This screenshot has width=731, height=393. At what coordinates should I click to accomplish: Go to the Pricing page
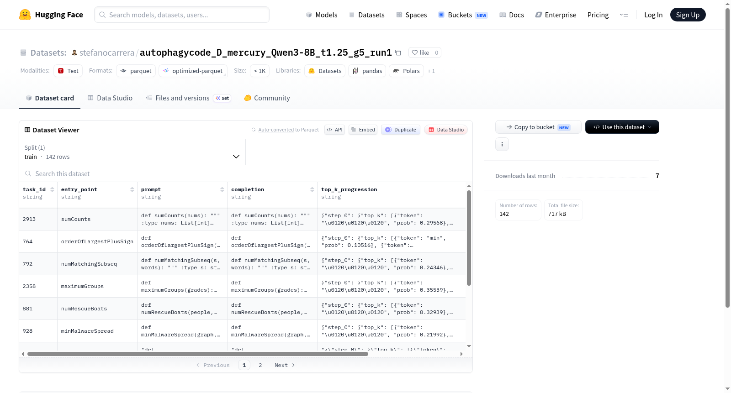click(x=598, y=15)
